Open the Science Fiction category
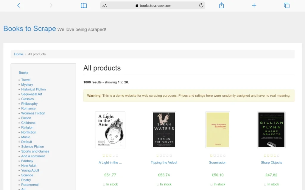305x190 pixels. pyautogui.click(x=32, y=147)
